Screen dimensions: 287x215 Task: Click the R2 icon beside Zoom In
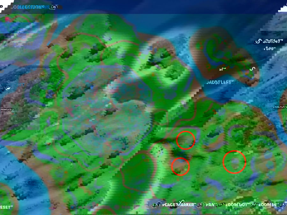coord(254,204)
